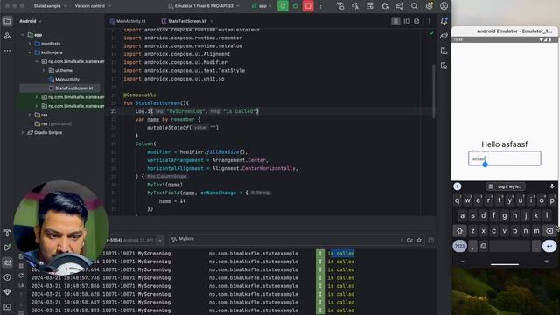Switch to MainActivity.kt editor tab
560x315 pixels.
point(128,21)
